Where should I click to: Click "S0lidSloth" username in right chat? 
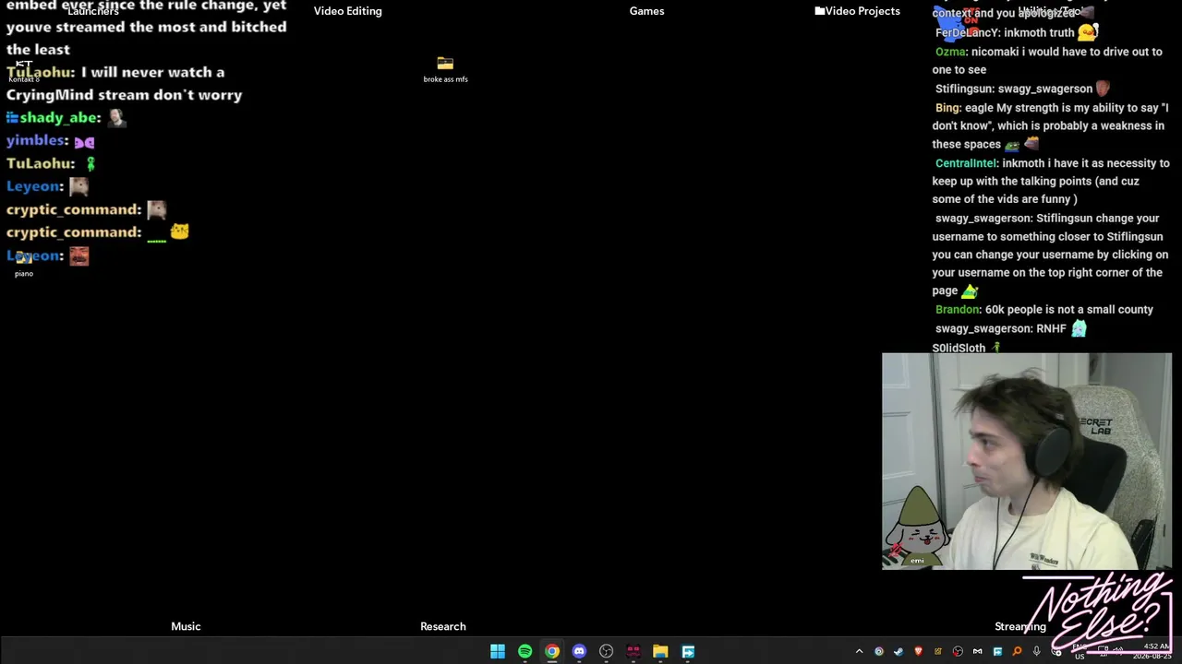coord(959,348)
